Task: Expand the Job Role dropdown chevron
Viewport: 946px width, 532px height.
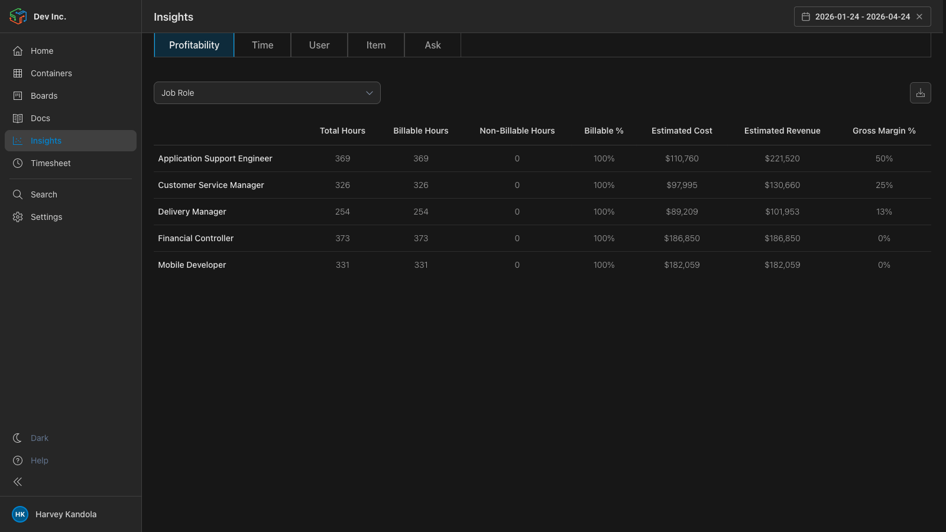Action: (x=369, y=93)
